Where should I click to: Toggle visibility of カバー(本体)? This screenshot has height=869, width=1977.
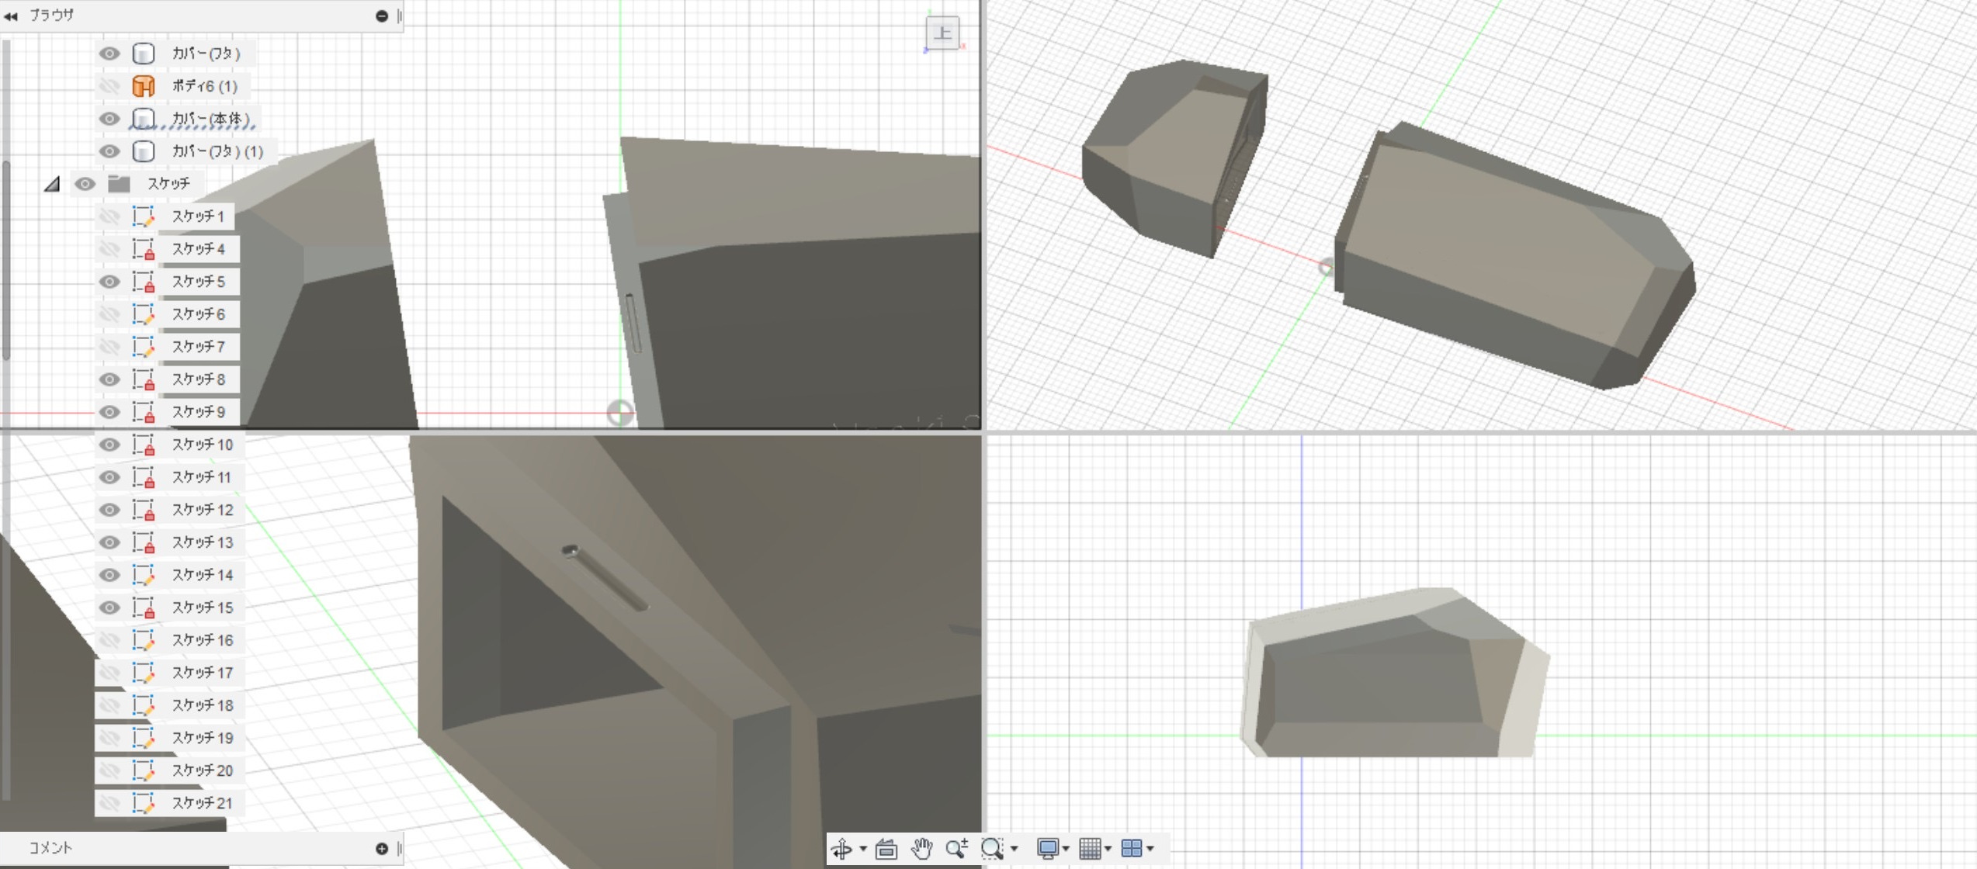(x=109, y=119)
